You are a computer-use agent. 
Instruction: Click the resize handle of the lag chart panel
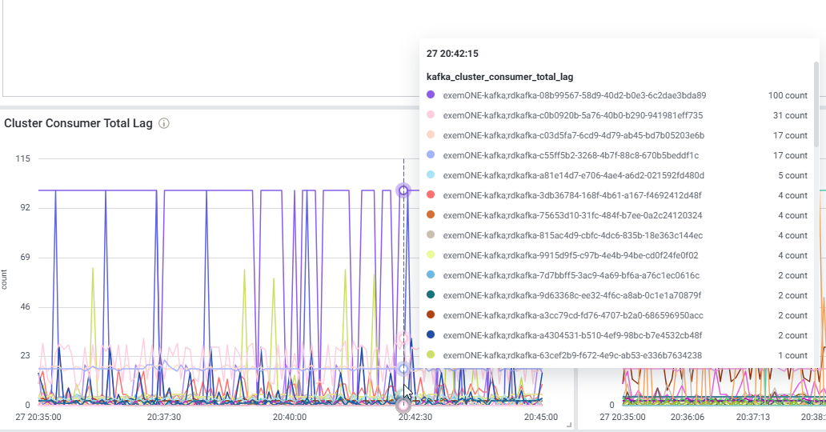[x=569, y=424]
